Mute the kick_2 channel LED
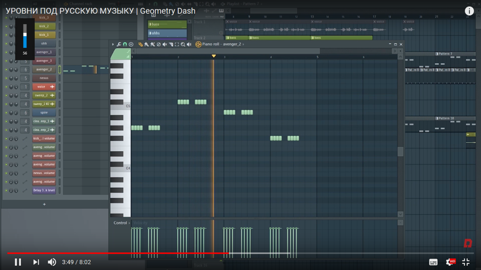 (6, 26)
